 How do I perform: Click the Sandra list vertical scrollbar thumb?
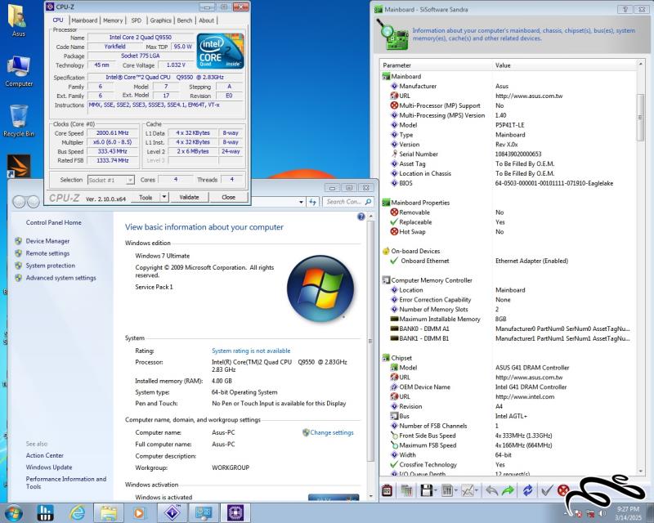[x=641, y=118]
